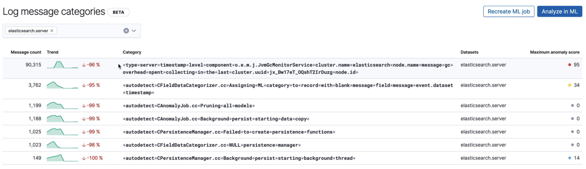Viewport: 586px width, 169px height.
Task: Click the Analyze in ML button
Action: coord(559,11)
